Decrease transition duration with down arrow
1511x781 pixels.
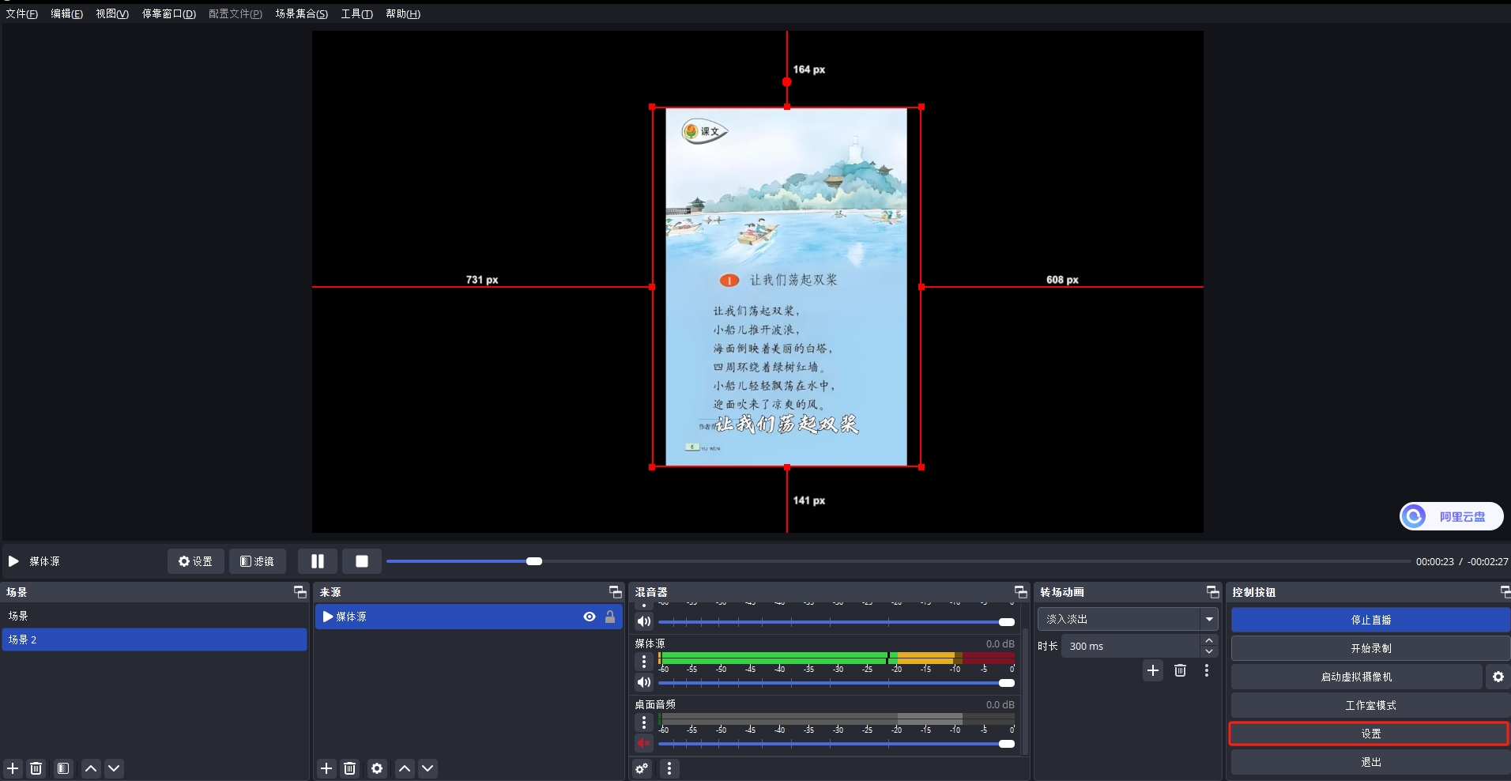1209,651
